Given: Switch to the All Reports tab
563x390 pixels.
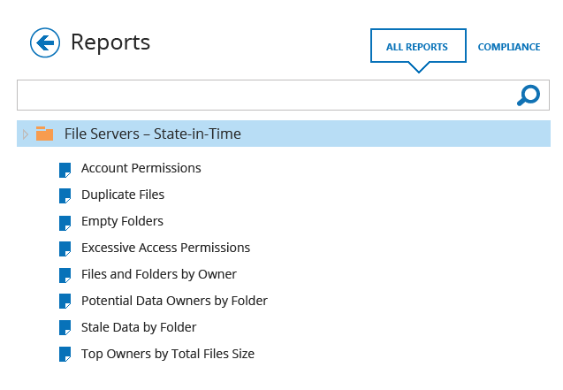Looking at the screenshot, I should (418, 47).
